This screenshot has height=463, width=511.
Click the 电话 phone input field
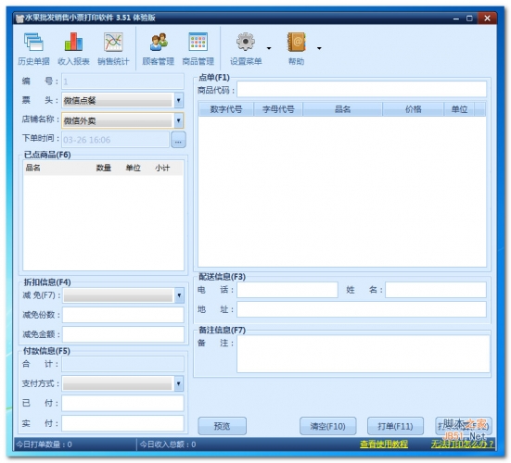coord(287,290)
